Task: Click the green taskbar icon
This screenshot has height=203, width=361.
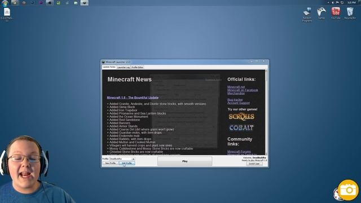Action: [x=59, y=3]
